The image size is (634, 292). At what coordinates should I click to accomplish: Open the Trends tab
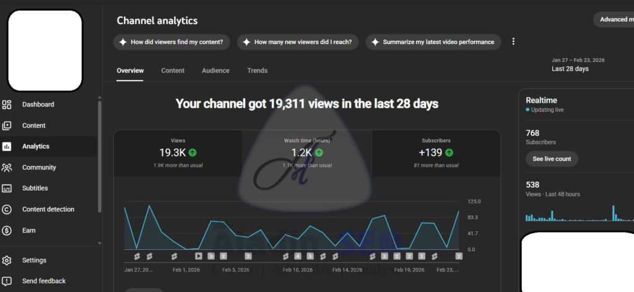(x=257, y=71)
